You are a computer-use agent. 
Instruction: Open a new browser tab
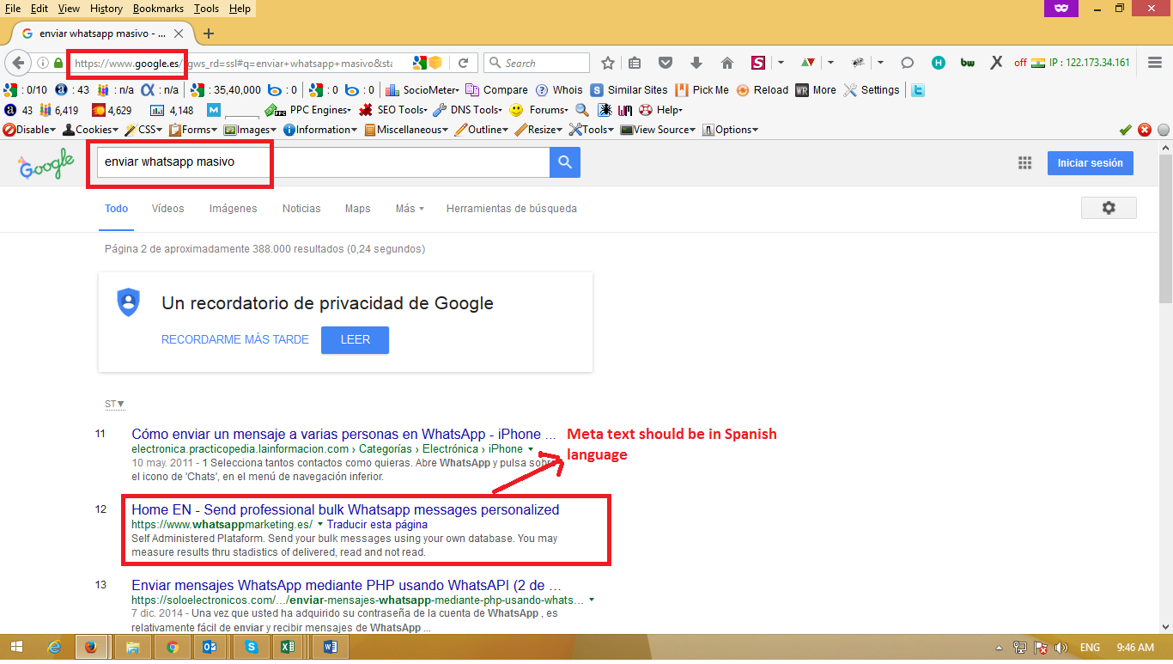click(x=208, y=34)
